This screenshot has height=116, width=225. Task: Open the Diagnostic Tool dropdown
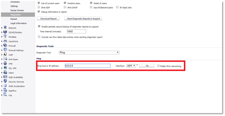[89, 53]
